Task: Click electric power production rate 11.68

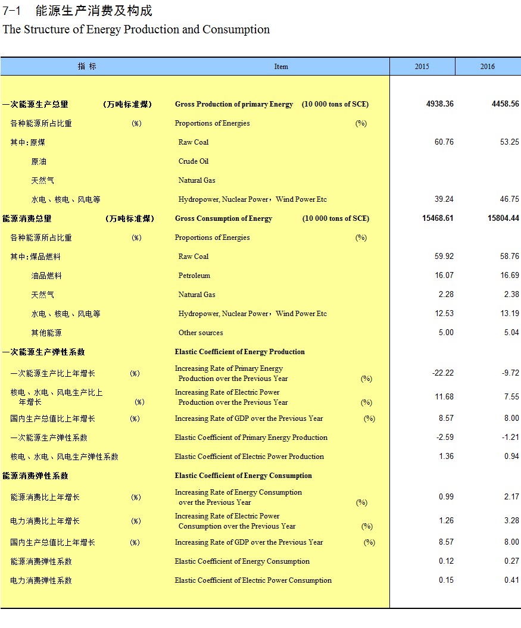Action: click(444, 396)
